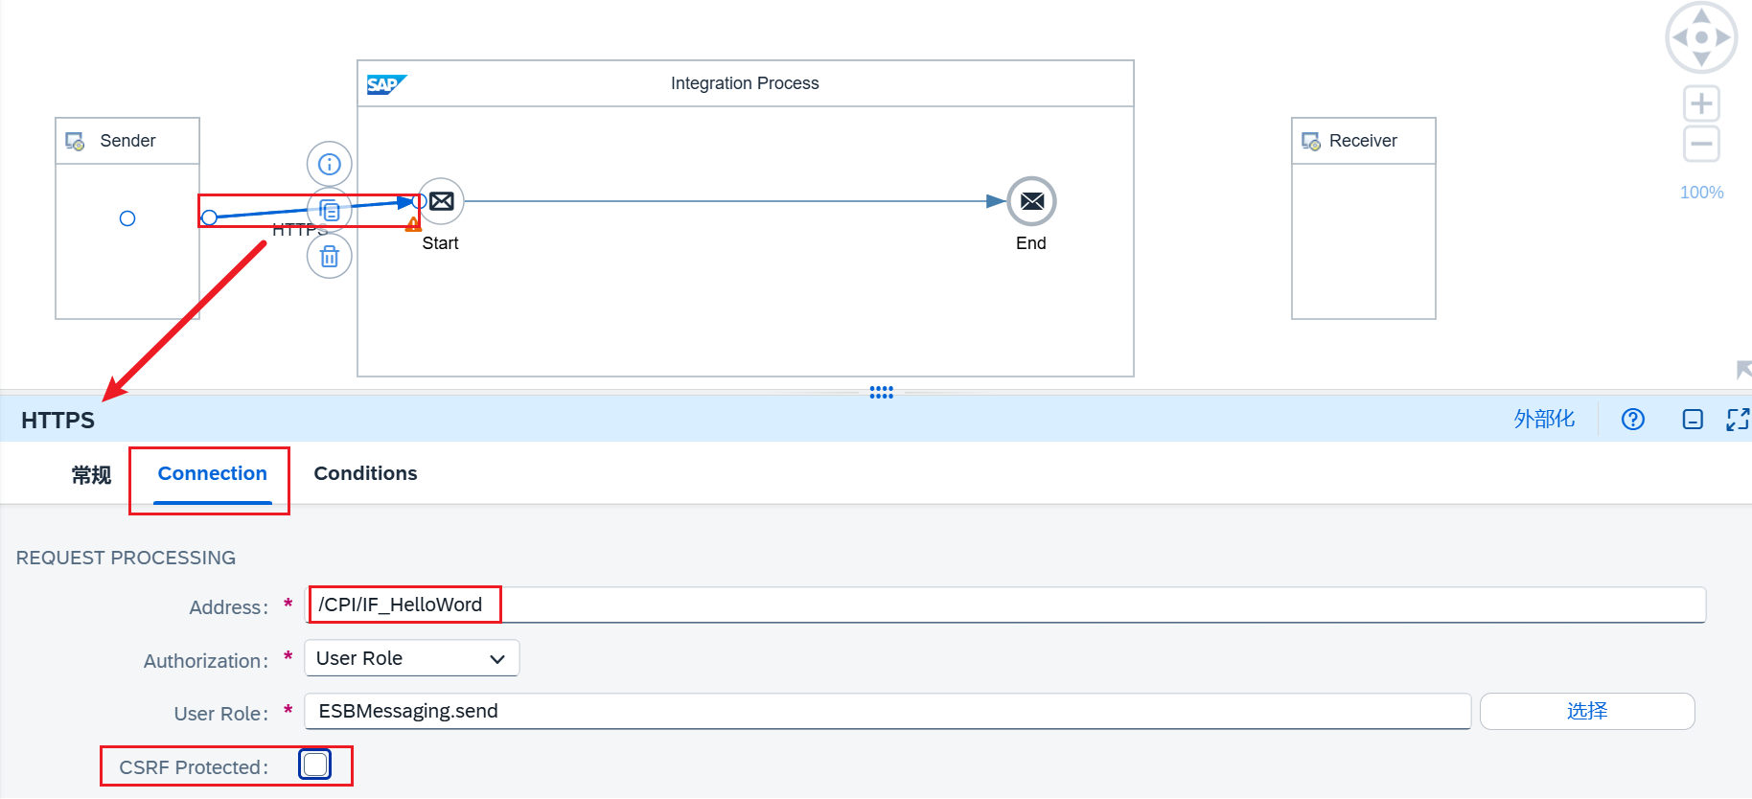Click the 选择 button for User Role
Viewport: 1752px width, 799px height.
(1586, 711)
